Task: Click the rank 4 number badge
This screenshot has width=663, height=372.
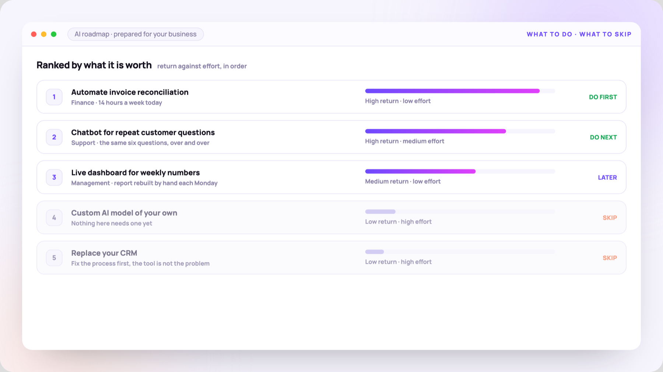Action: click(x=54, y=218)
